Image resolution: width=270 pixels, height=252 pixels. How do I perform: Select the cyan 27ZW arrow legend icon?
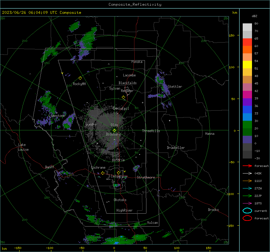coord(247,188)
